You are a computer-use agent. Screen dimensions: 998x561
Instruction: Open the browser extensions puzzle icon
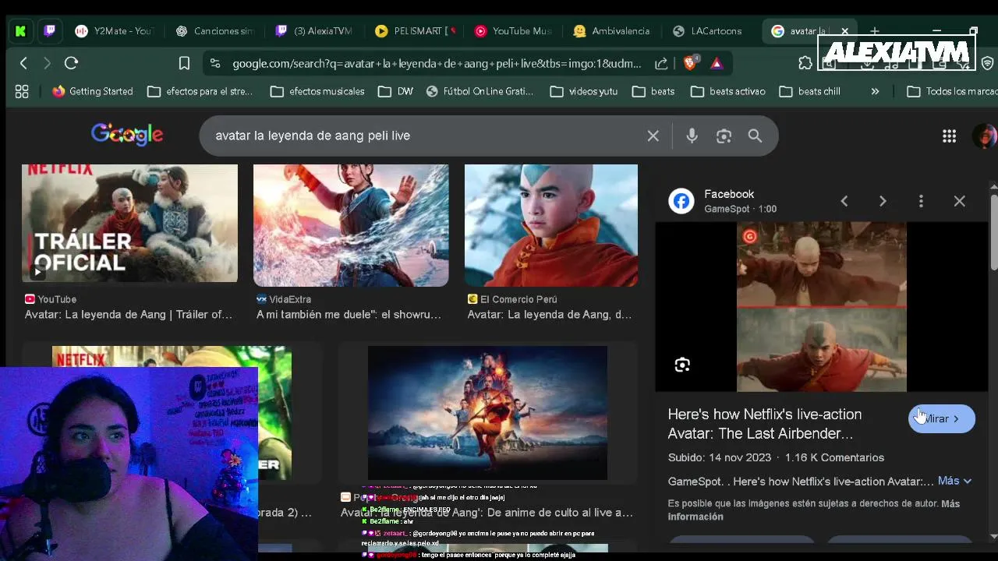805,63
